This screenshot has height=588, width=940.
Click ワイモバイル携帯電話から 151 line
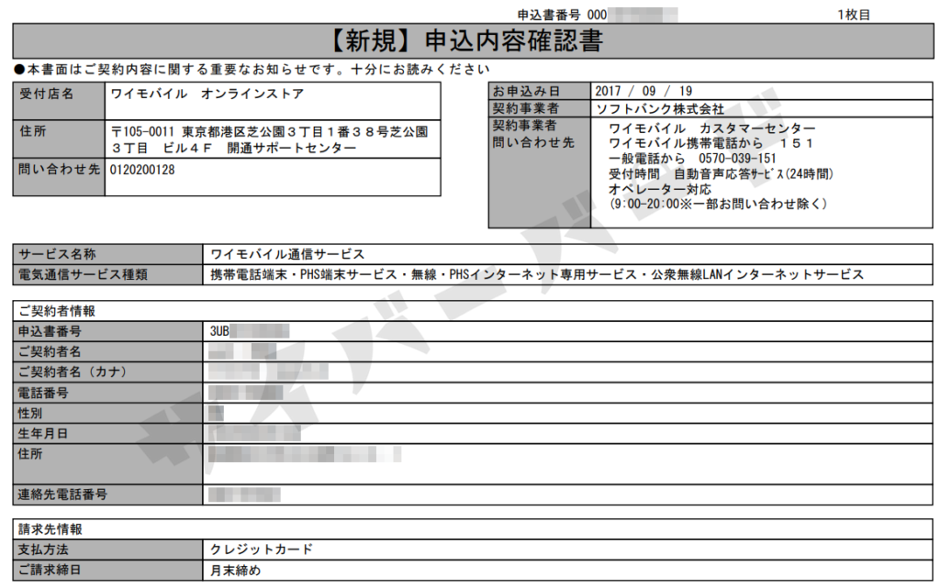pyautogui.click(x=711, y=144)
